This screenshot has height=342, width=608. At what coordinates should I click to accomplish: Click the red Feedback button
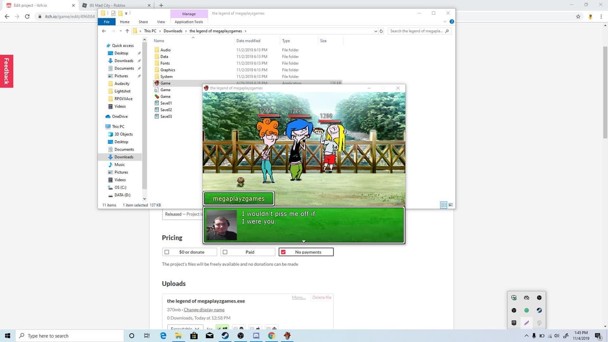coord(7,71)
